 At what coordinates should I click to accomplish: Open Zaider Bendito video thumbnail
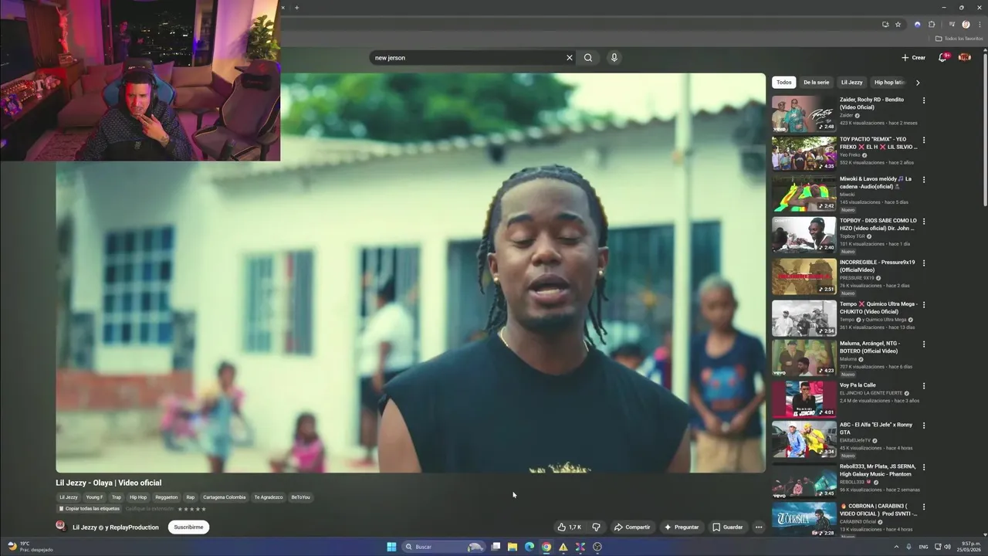(x=804, y=114)
